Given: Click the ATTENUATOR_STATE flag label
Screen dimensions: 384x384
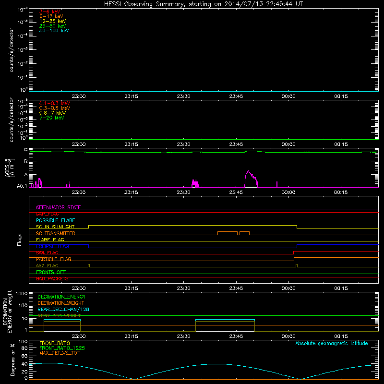Looking at the screenshot, I should pyautogui.click(x=58, y=207).
